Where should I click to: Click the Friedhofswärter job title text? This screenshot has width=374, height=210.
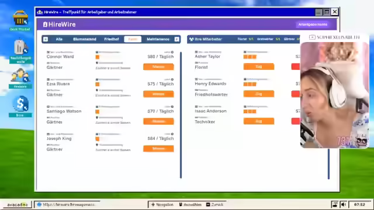click(211, 94)
